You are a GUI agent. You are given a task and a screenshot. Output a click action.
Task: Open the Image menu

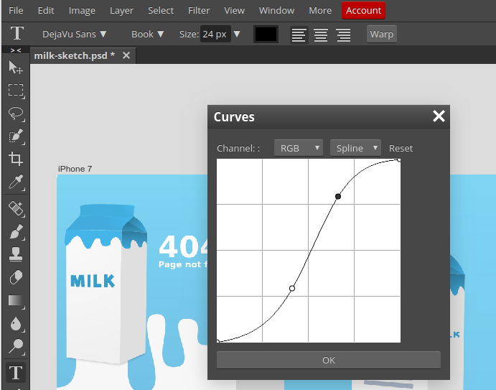(82, 11)
